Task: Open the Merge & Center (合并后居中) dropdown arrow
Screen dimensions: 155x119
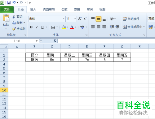Action: coord(144,27)
